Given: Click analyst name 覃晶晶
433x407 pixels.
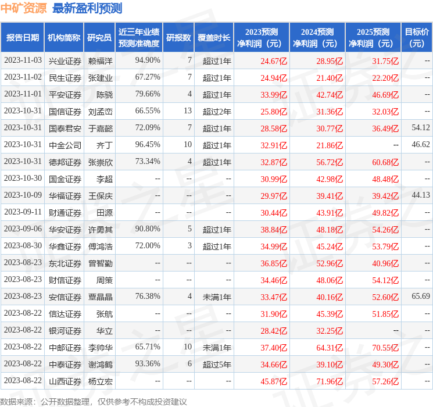Looking at the screenshot, I should click(101, 297).
